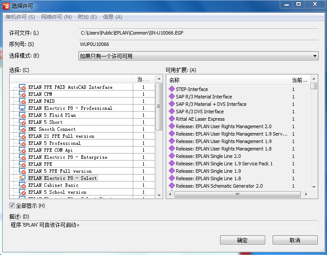Open the 附加 menu
Viewport: 327px width, 255px height.
[87, 17]
